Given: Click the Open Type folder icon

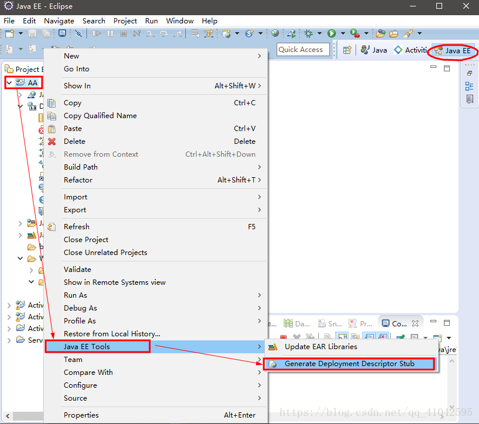Looking at the screenshot, I should [381, 33].
